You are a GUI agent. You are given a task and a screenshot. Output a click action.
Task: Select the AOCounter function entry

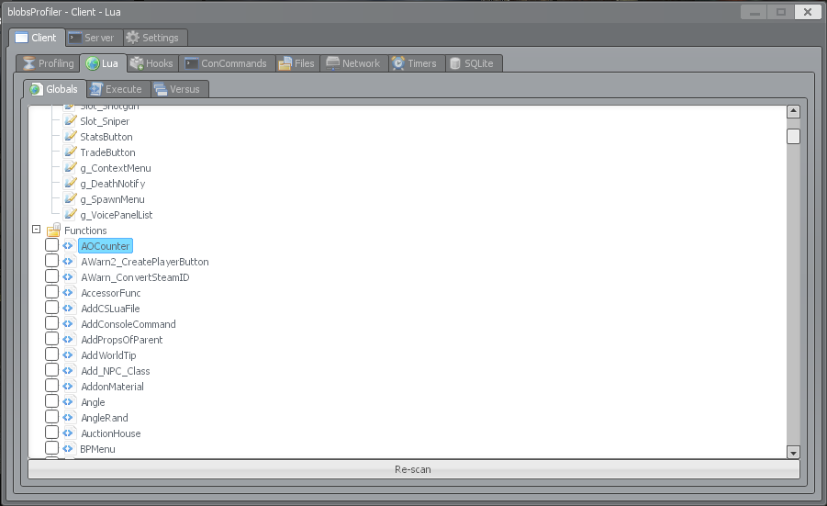106,246
